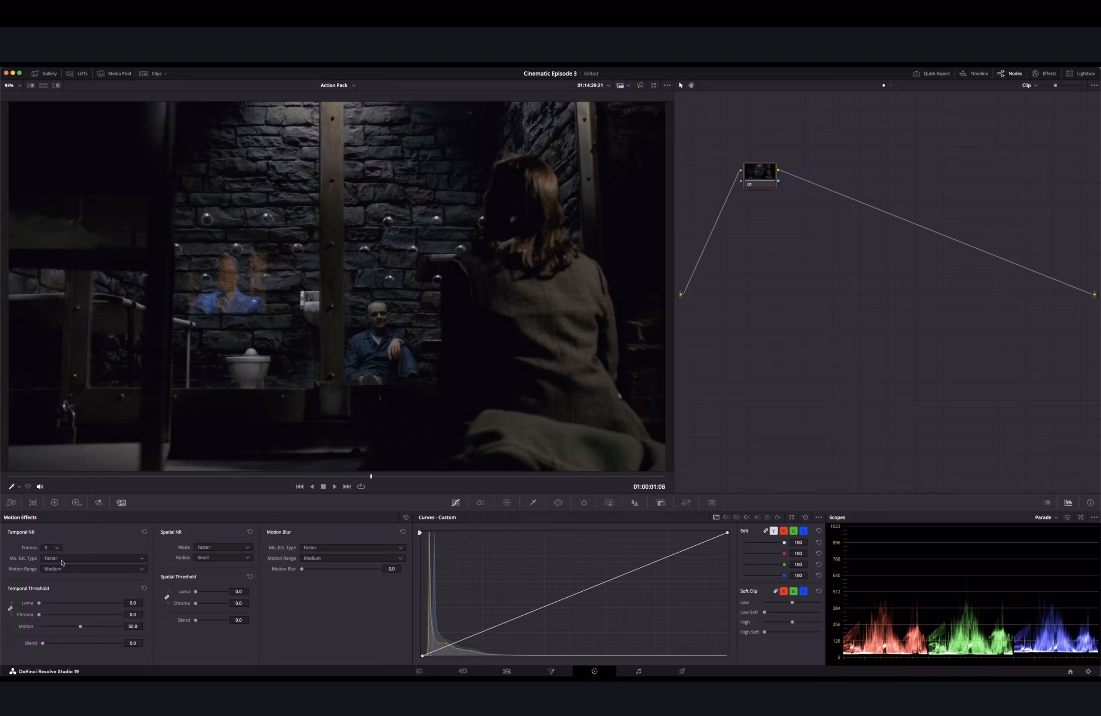Open the Curves palette icon
This screenshot has height=716, width=1101.
point(456,503)
